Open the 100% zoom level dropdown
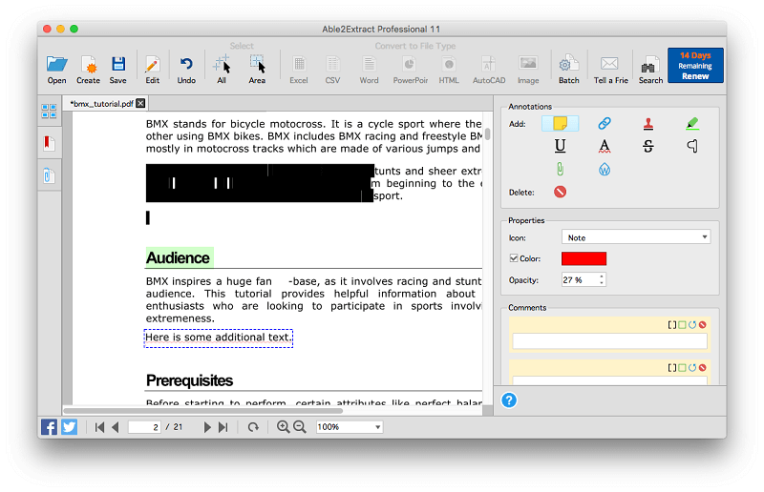The height and width of the screenshot is (492, 764). [349, 427]
